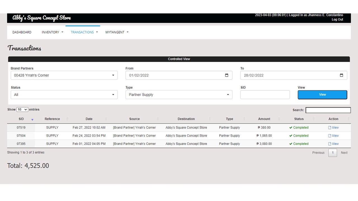Viewport: 358px width, 201px height.
Task: Click the document icon for SID 07395
Action: point(330,144)
